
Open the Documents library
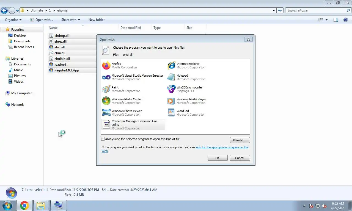click(22, 64)
